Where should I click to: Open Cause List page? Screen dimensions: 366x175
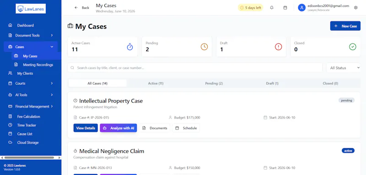pyautogui.click(x=25, y=134)
